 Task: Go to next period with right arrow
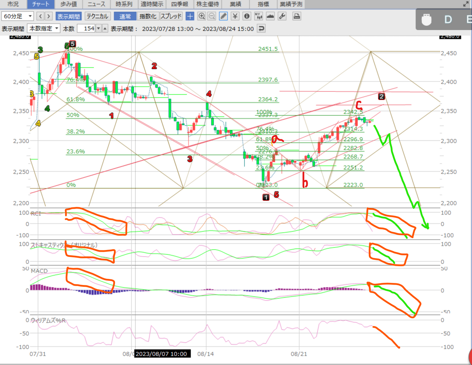(48, 16)
